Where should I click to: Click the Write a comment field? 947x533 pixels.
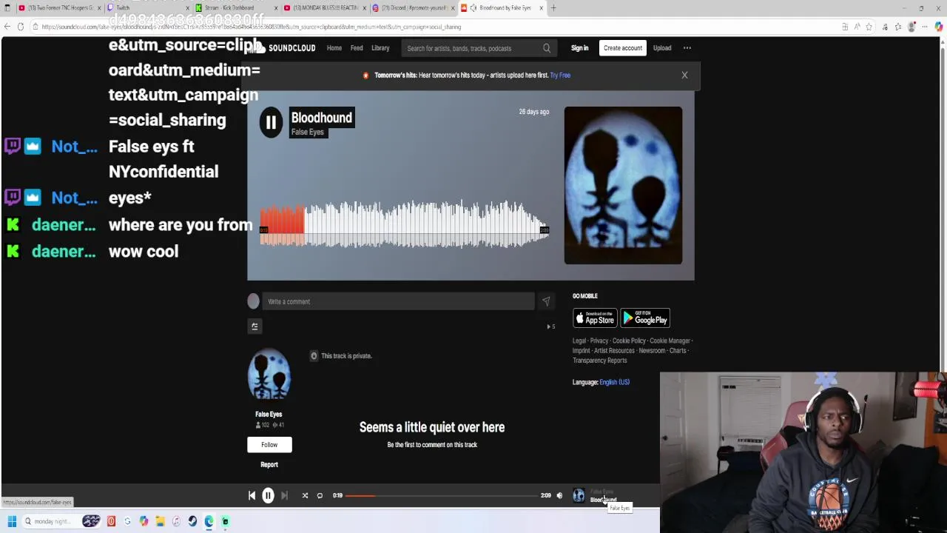click(x=398, y=301)
